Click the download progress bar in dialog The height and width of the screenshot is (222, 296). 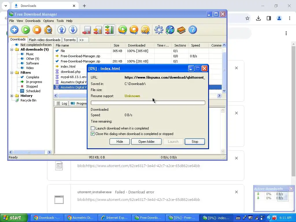coord(148,103)
